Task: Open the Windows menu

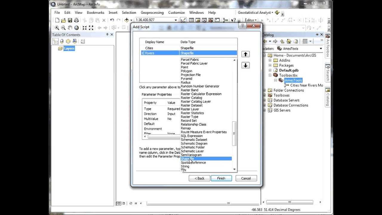Action: coord(196,13)
